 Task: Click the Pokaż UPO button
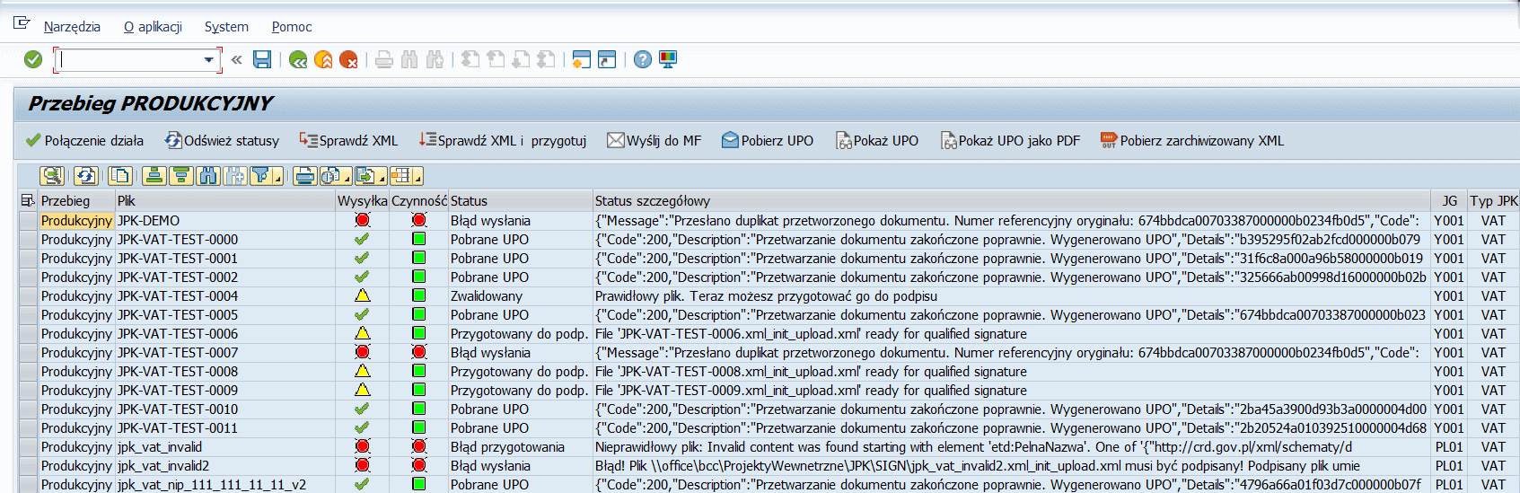877,141
